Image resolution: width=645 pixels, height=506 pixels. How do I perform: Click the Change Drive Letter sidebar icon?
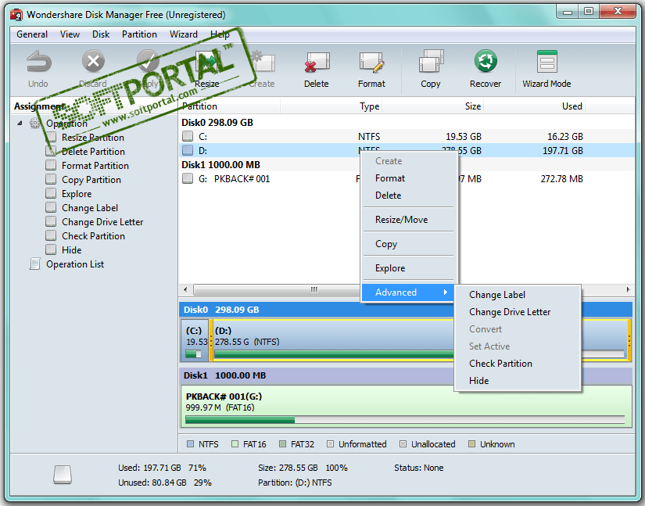(x=51, y=222)
